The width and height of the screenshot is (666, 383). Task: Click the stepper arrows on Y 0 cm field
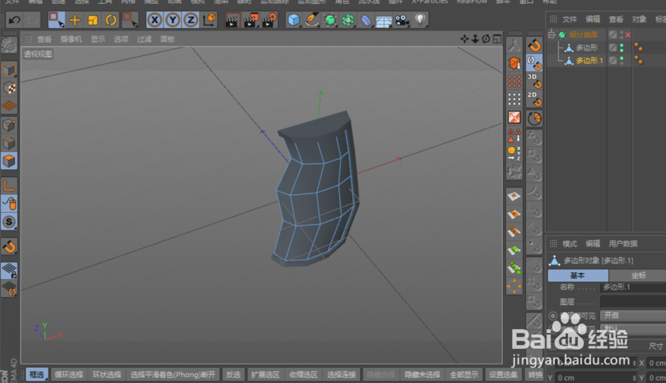pos(634,378)
